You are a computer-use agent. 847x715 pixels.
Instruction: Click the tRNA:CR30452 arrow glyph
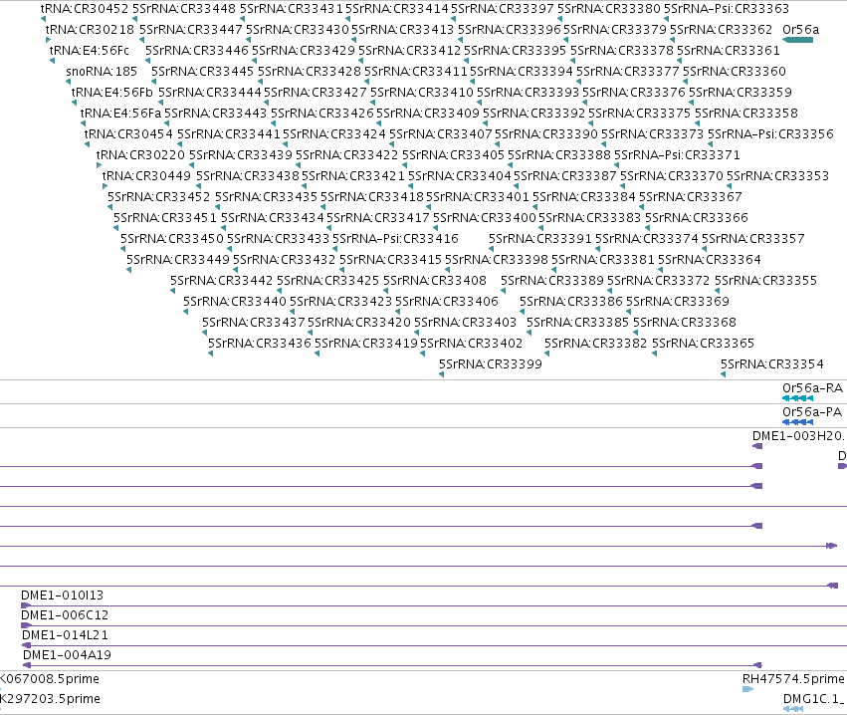coord(43,19)
